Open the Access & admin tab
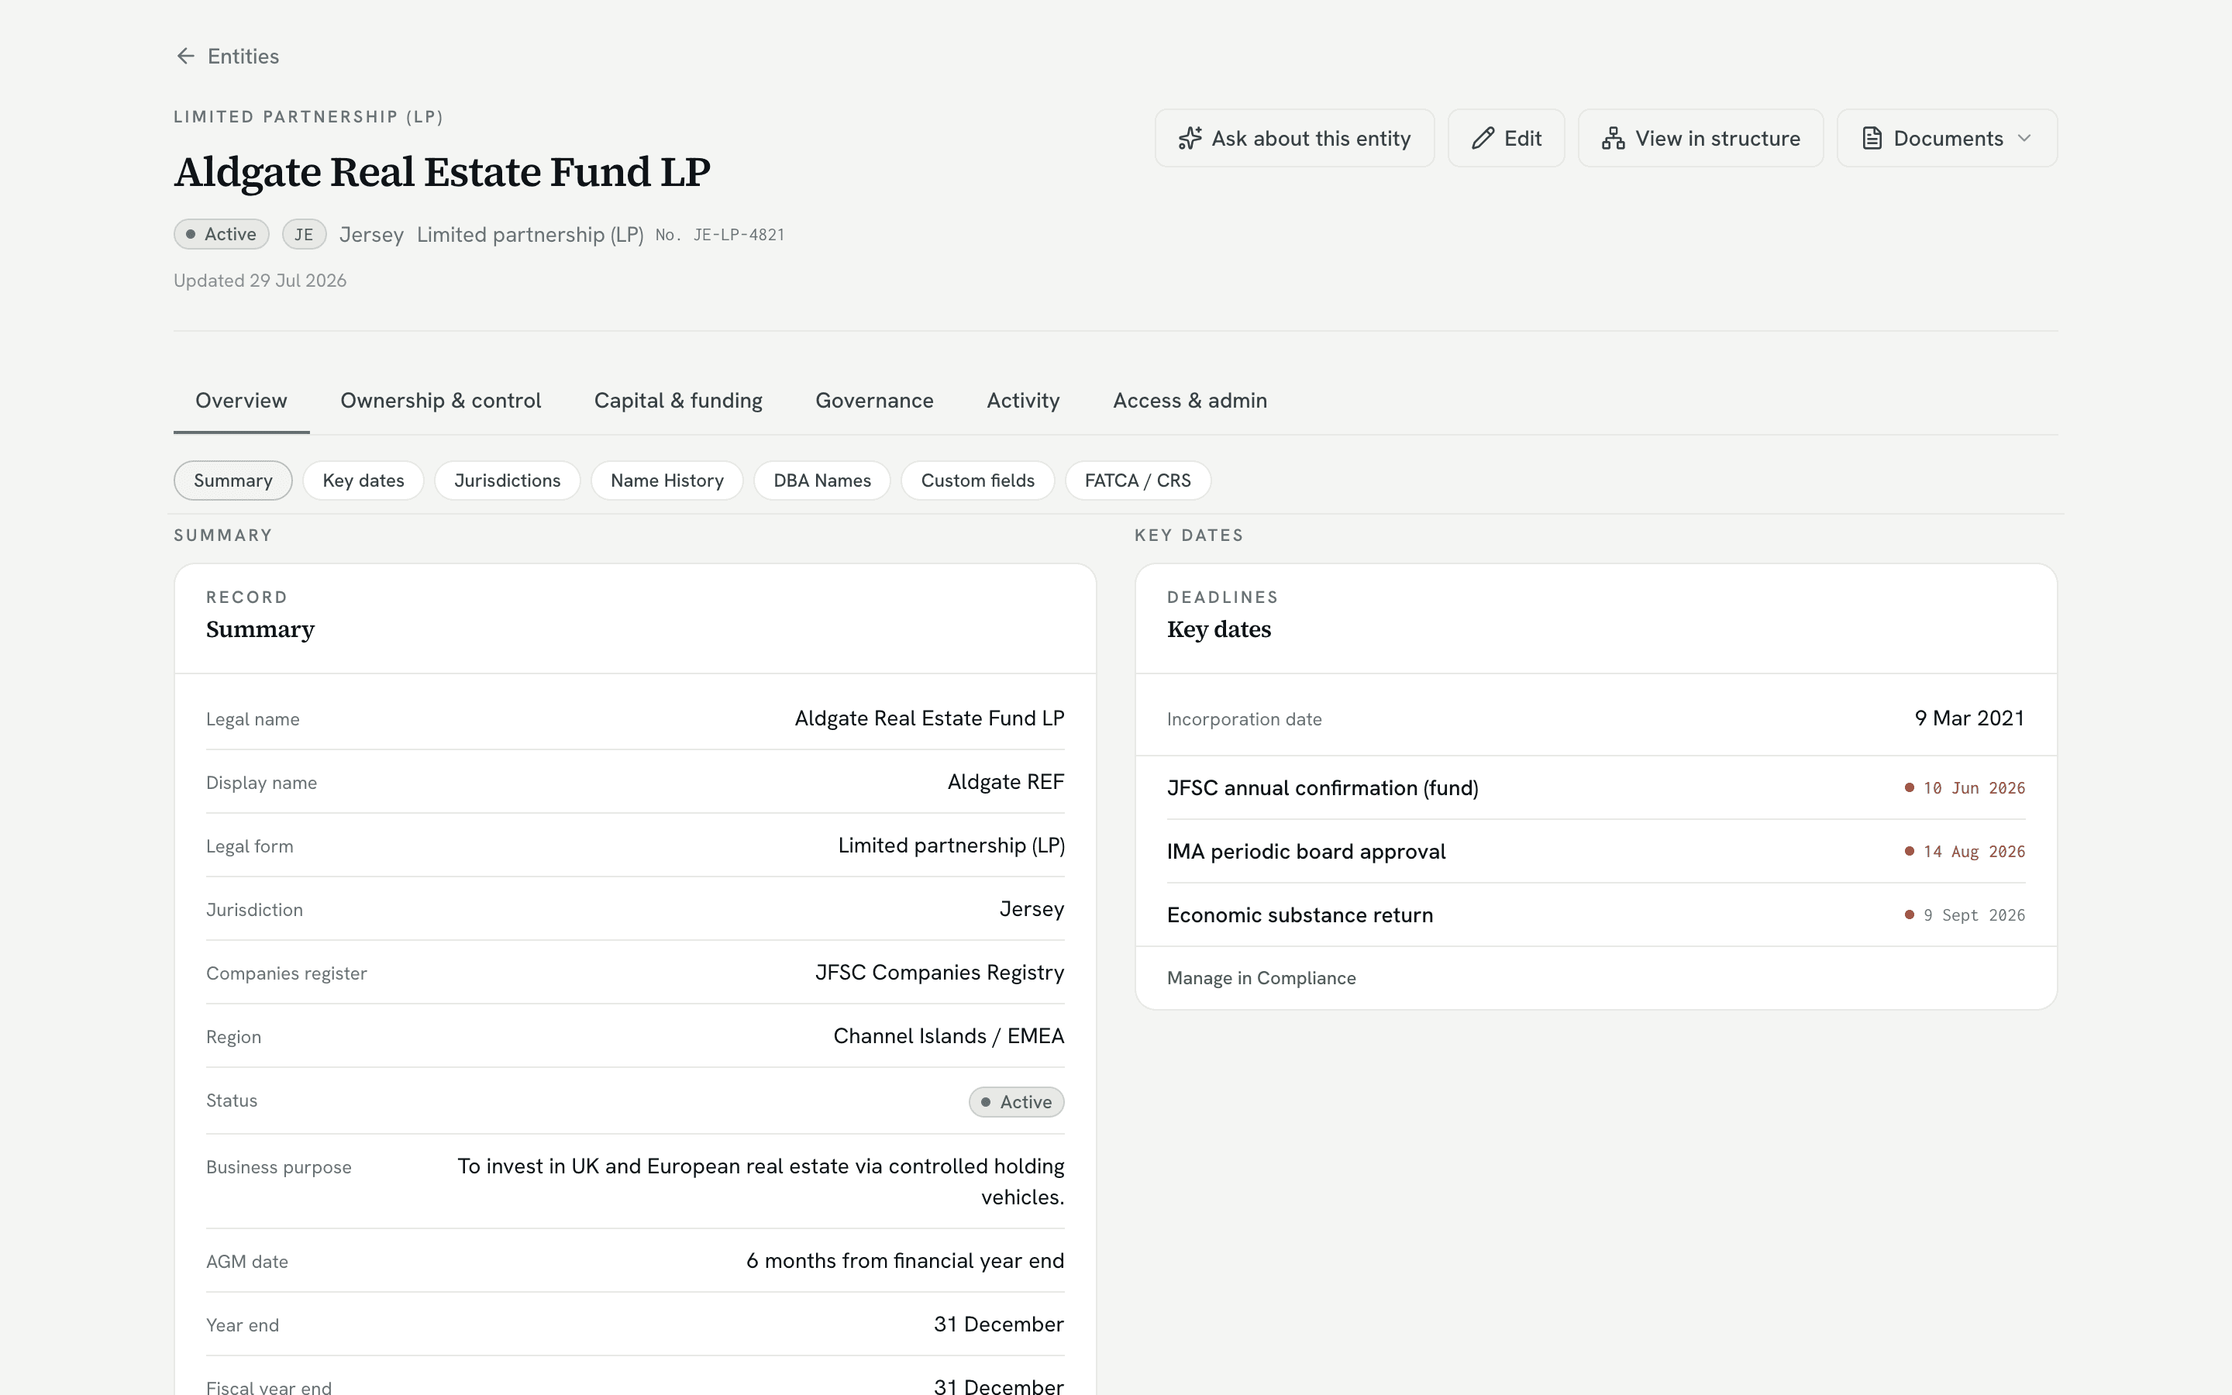The height and width of the screenshot is (1395, 2232). point(1190,401)
